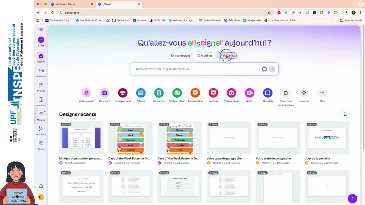Open Projets folder in sidebar
Image resolution: width=365 pixels, height=205 pixels.
tap(41, 87)
